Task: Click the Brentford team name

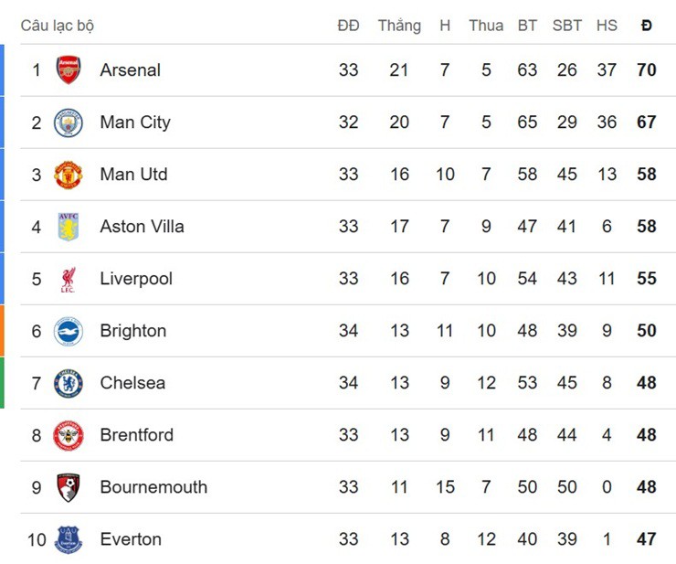Action: click(136, 435)
